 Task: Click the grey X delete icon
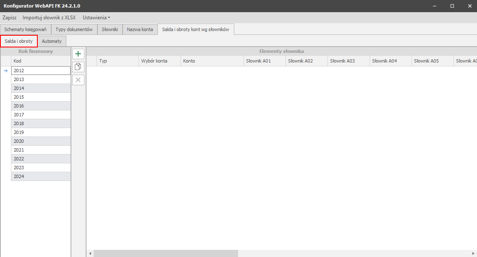(x=78, y=80)
